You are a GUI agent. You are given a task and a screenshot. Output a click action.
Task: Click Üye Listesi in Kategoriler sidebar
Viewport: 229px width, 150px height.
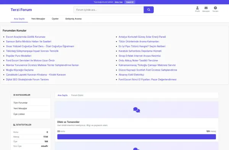click(19, 114)
